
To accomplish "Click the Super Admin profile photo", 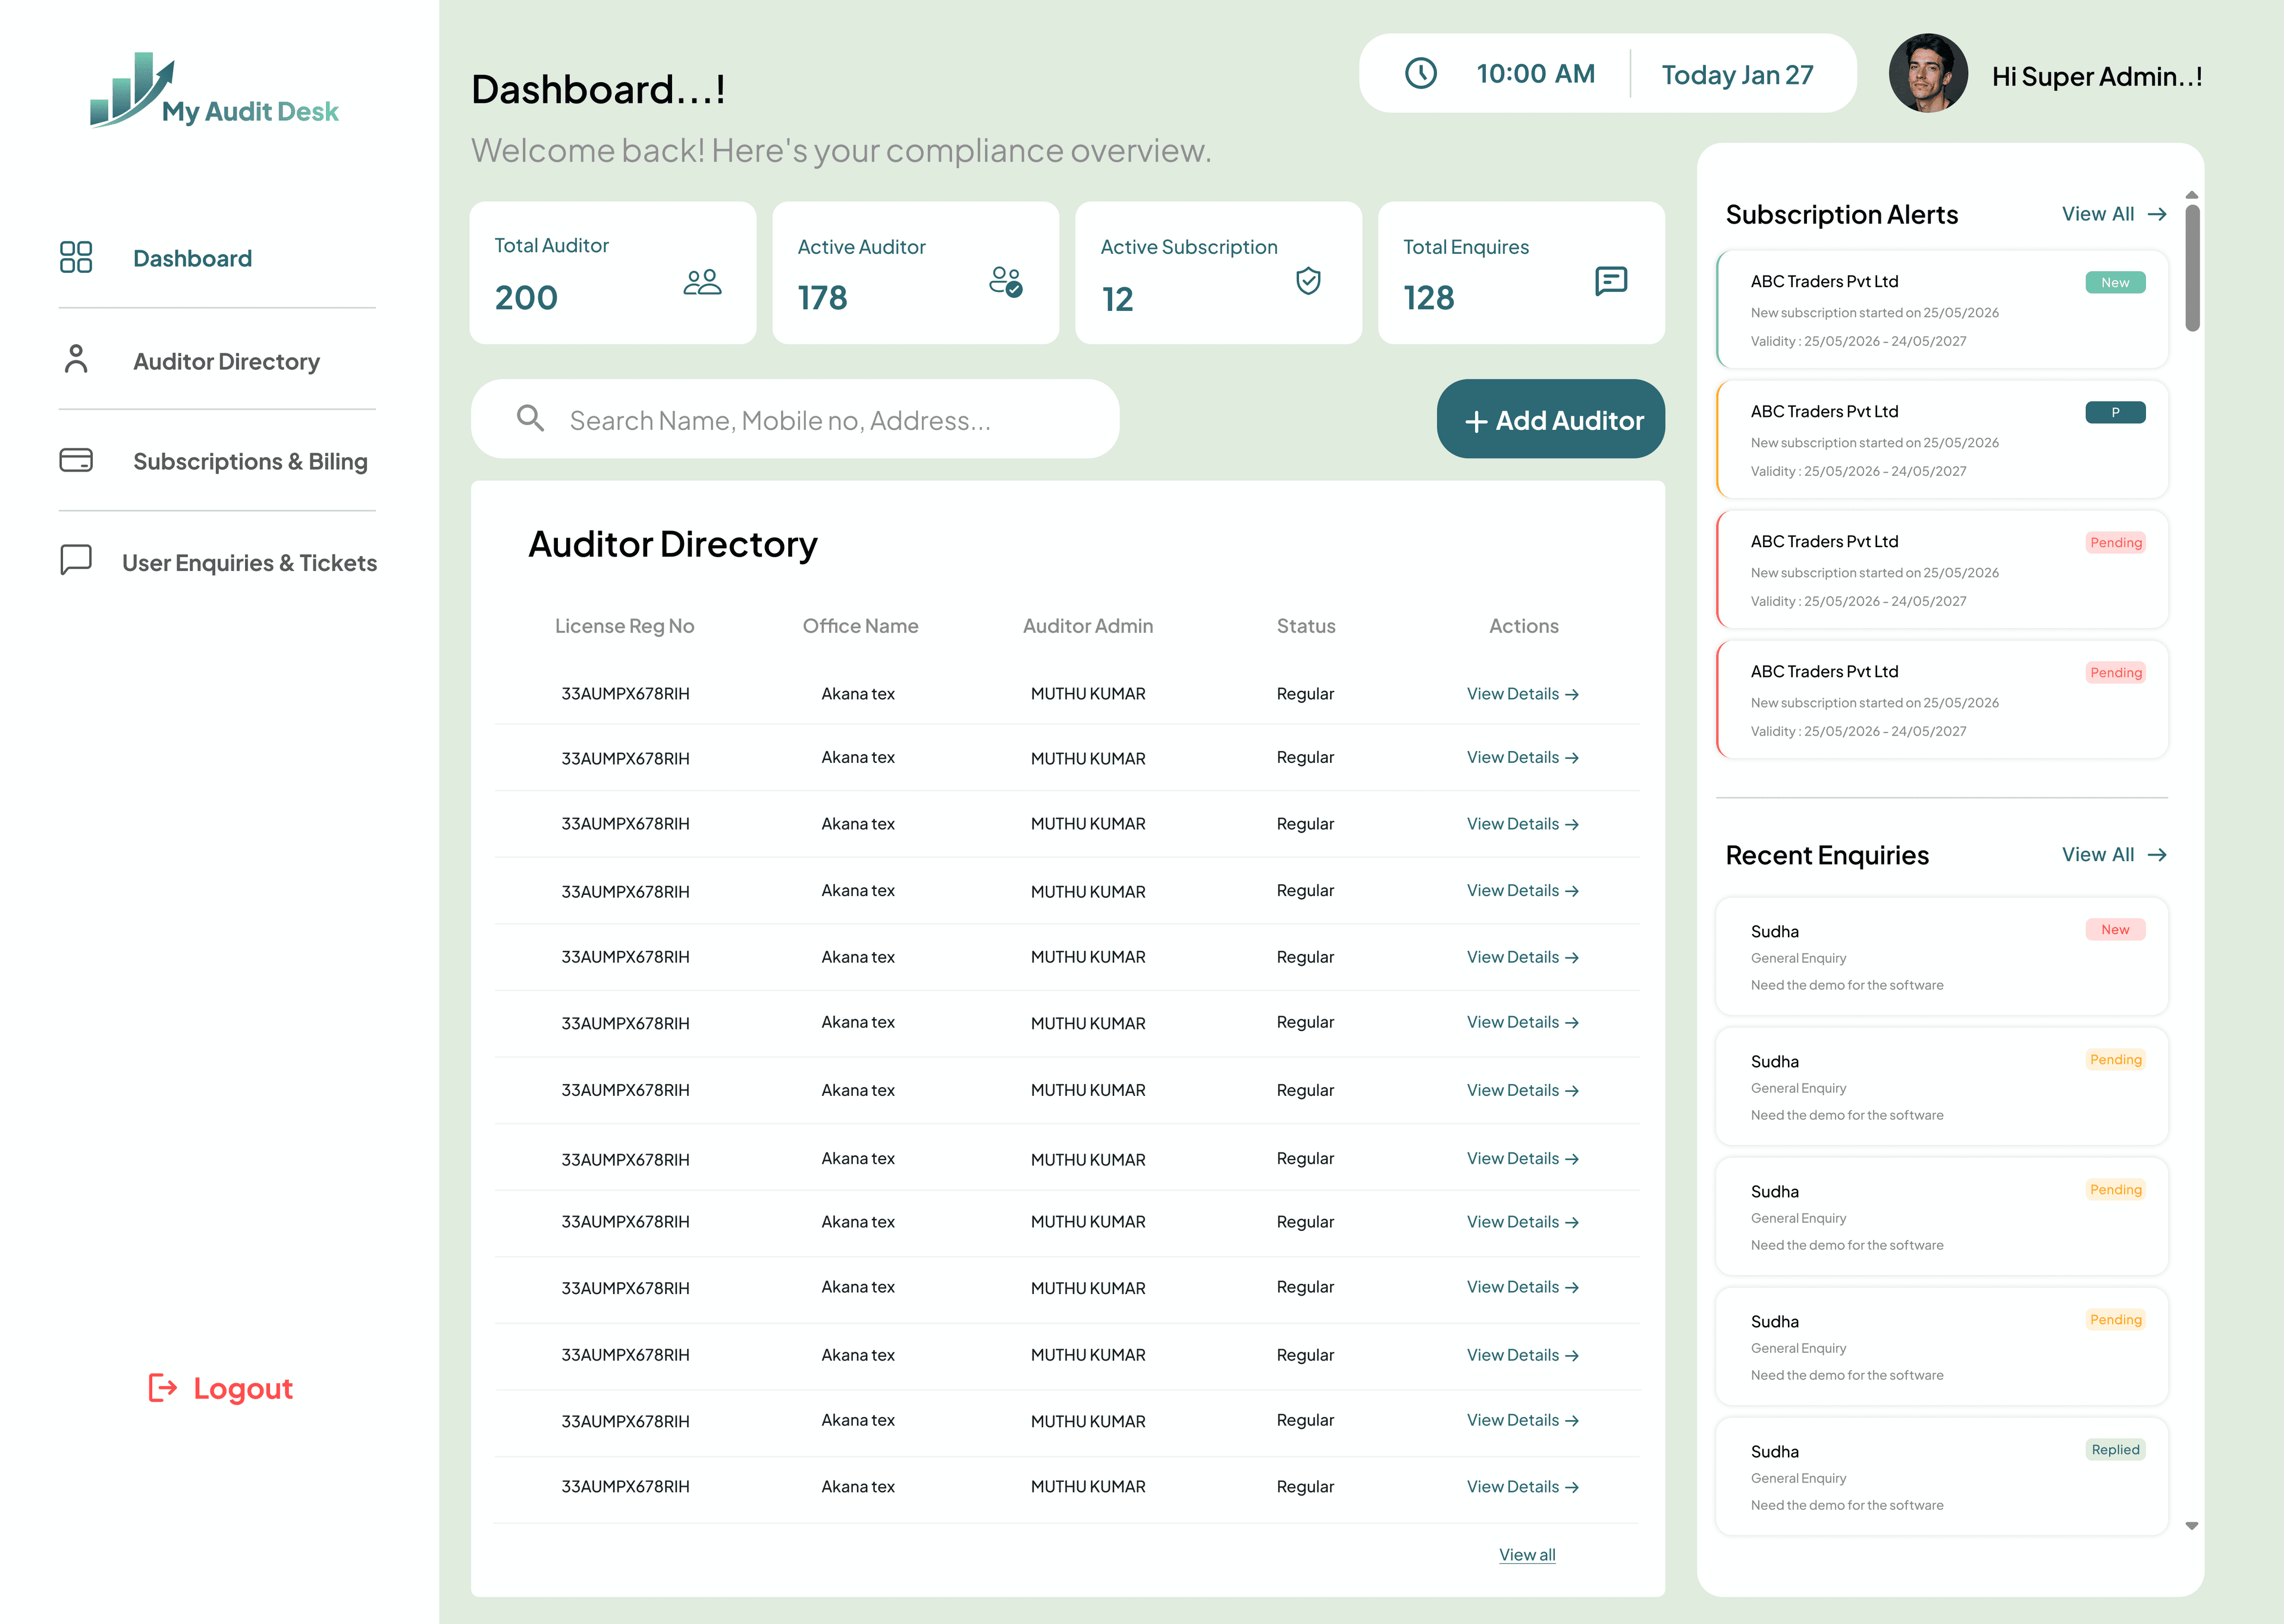I will pos(1928,74).
